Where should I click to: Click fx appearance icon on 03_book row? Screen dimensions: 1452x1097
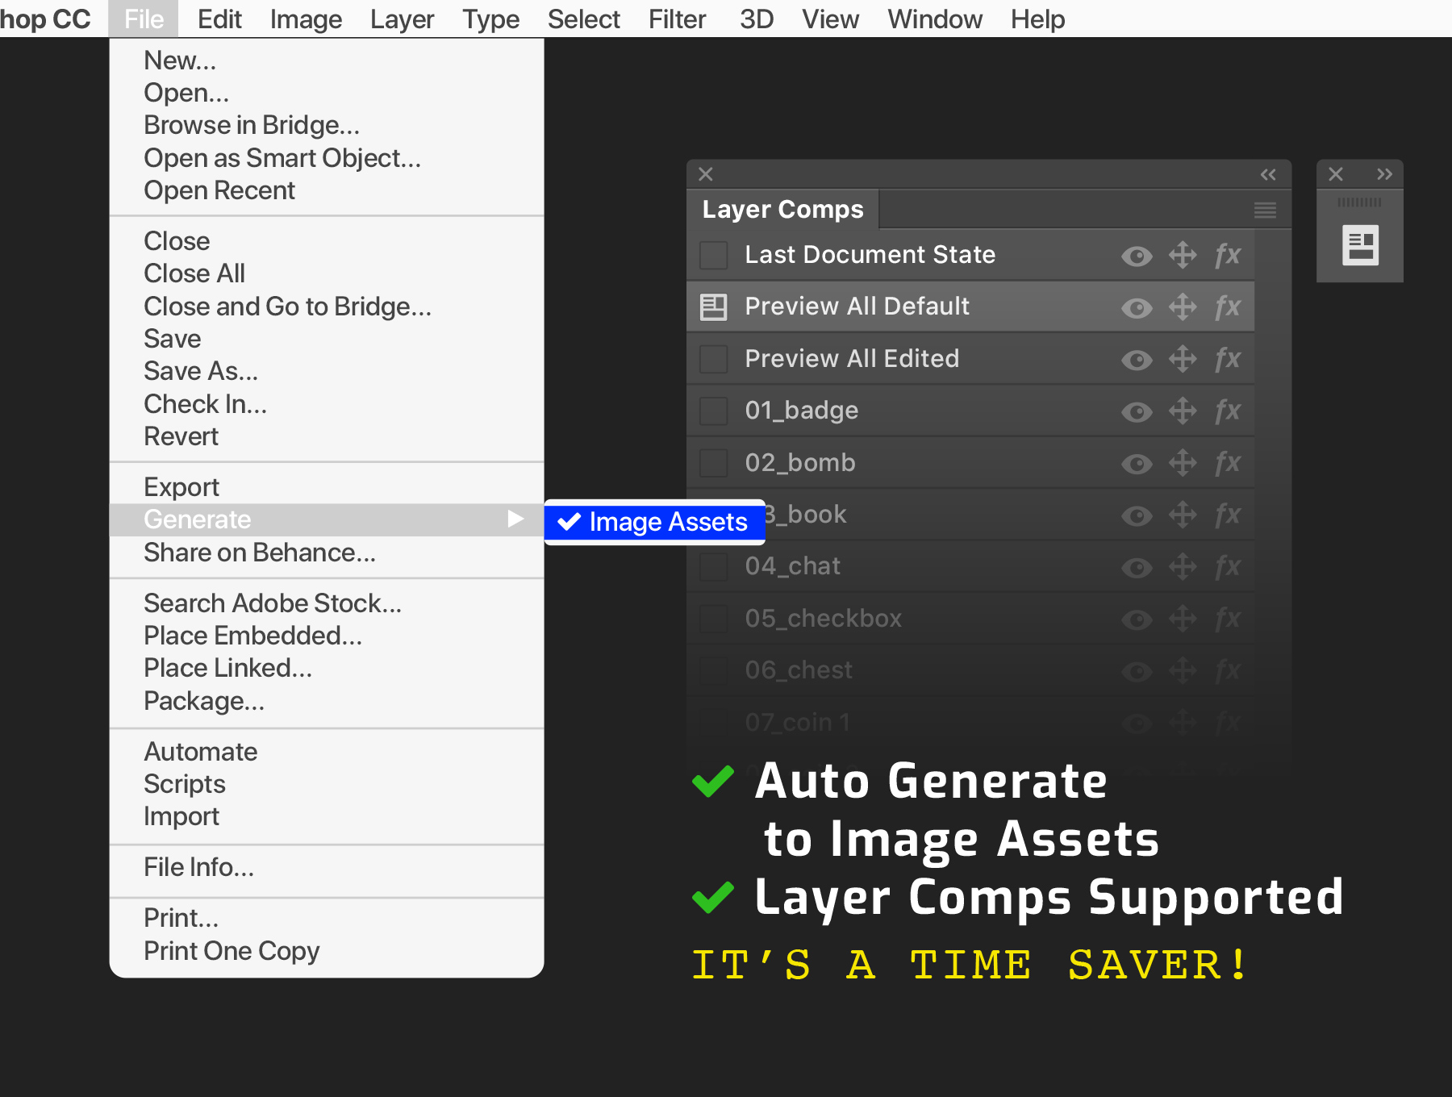[x=1228, y=515]
